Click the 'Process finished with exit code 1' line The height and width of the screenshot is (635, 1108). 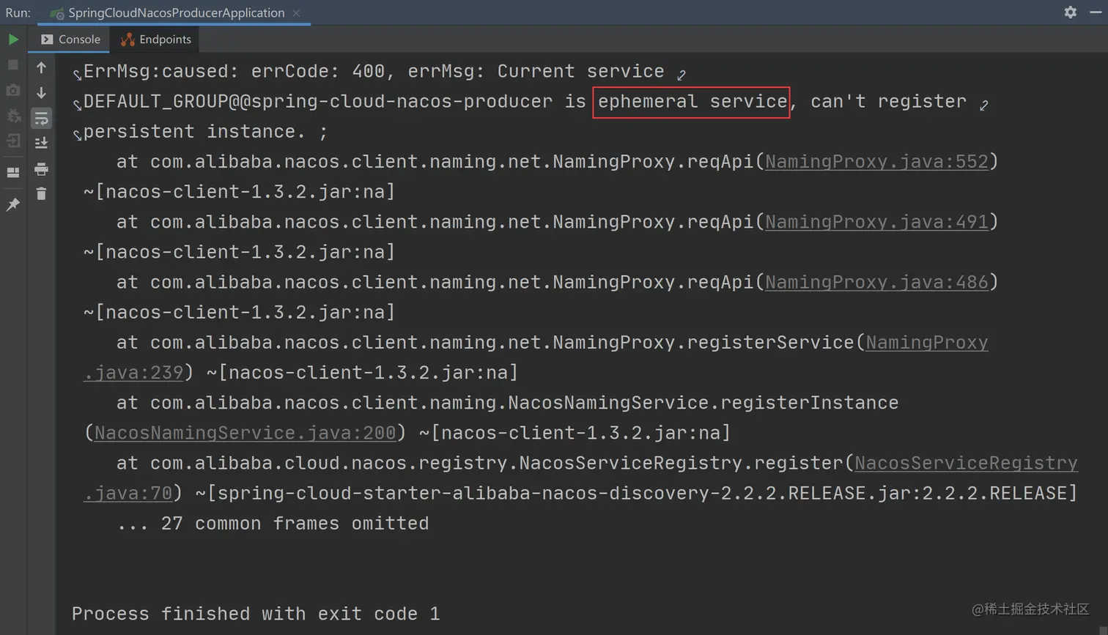[x=256, y=614]
